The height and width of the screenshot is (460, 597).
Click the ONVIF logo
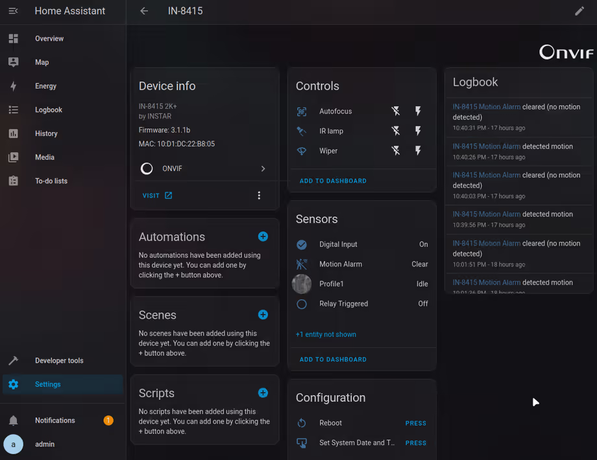[x=566, y=52]
